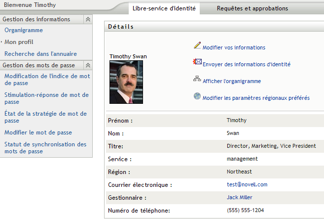Screen dimensions: 324x219
Task: Collapse the Gestion des informations section
Action: click(88, 19)
